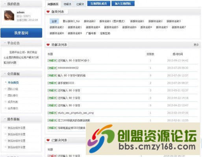This screenshot has height=157, width=202.
Task: Switch to the 待解决 tab
Action: [x=67, y=4]
